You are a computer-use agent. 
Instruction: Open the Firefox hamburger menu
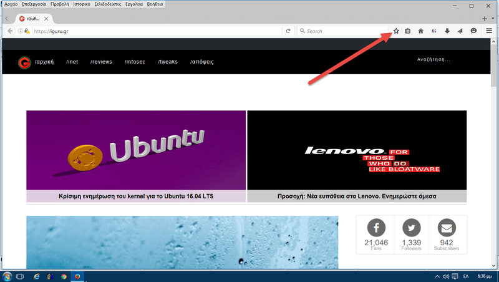coord(489,31)
